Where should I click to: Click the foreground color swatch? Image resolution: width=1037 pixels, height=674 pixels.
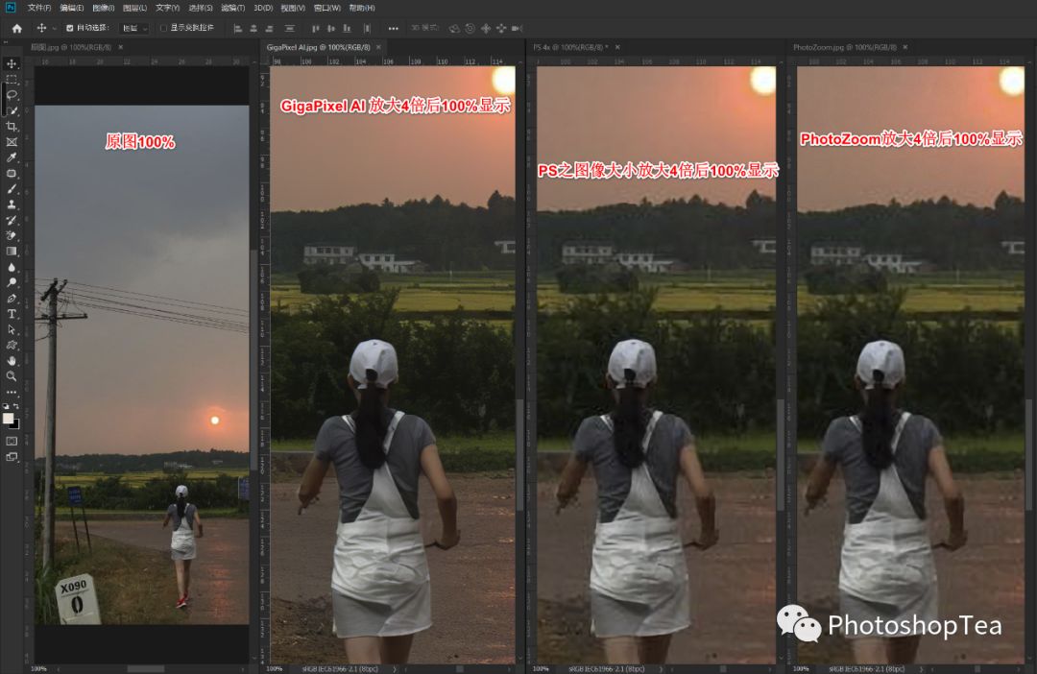click(x=8, y=418)
